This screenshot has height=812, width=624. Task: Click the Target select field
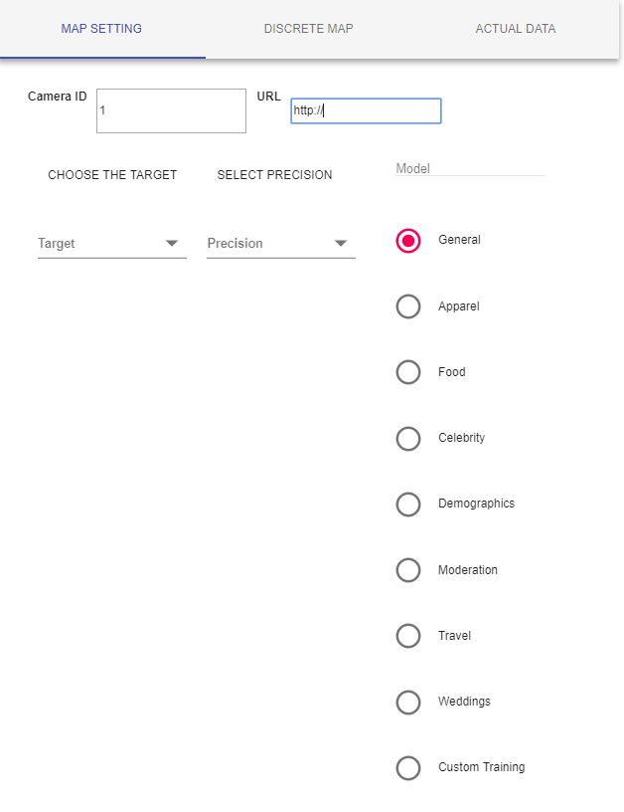[x=111, y=244]
